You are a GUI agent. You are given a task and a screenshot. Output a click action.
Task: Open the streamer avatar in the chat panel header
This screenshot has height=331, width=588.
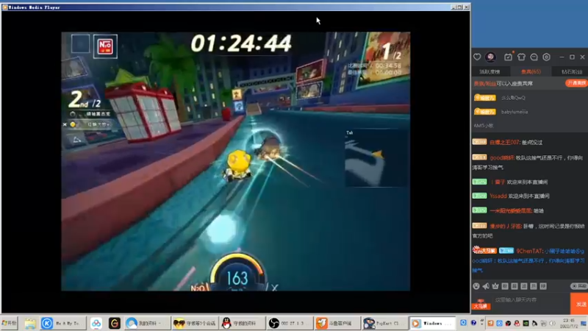[x=490, y=57]
